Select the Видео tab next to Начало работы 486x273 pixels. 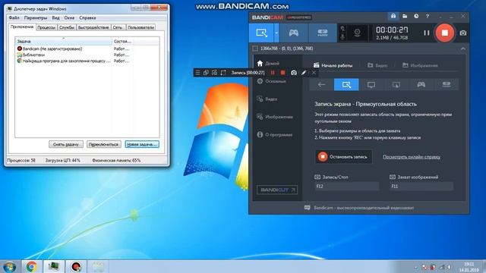[x=377, y=65]
